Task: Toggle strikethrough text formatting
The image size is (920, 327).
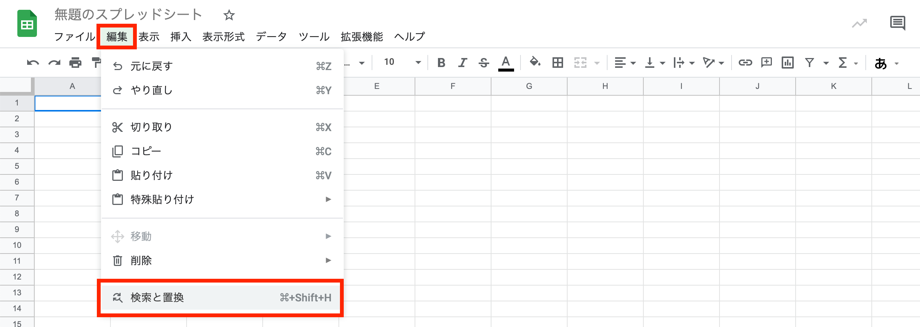Action: (x=484, y=63)
